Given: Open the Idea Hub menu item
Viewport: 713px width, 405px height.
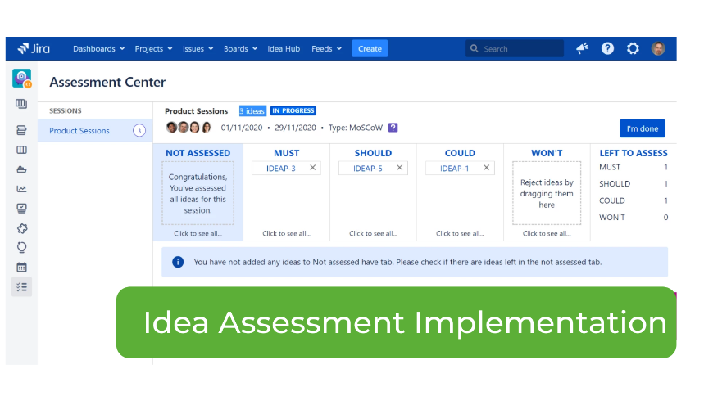Looking at the screenshot, I should click(284, 48).
